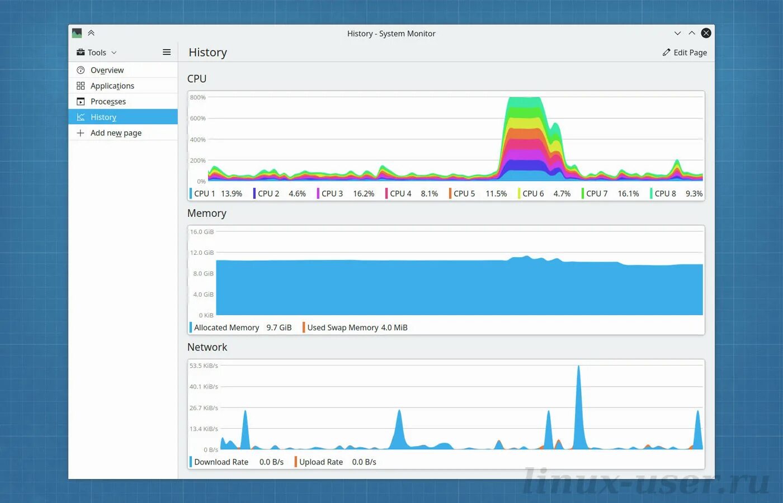Screen dimensions: 783x503
Task: Switch to the Applications page
Action: 123,86
